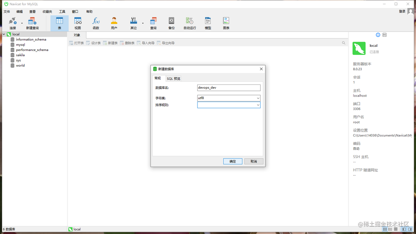Open the 图表 charts tool
The image size is (416, 234).
(x=226, y=23)
